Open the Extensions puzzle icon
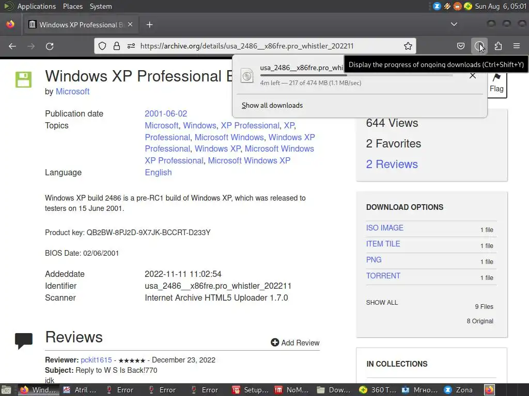Image resolution: width=529 pixels, height=396 pixels. (x=498, y=46)
